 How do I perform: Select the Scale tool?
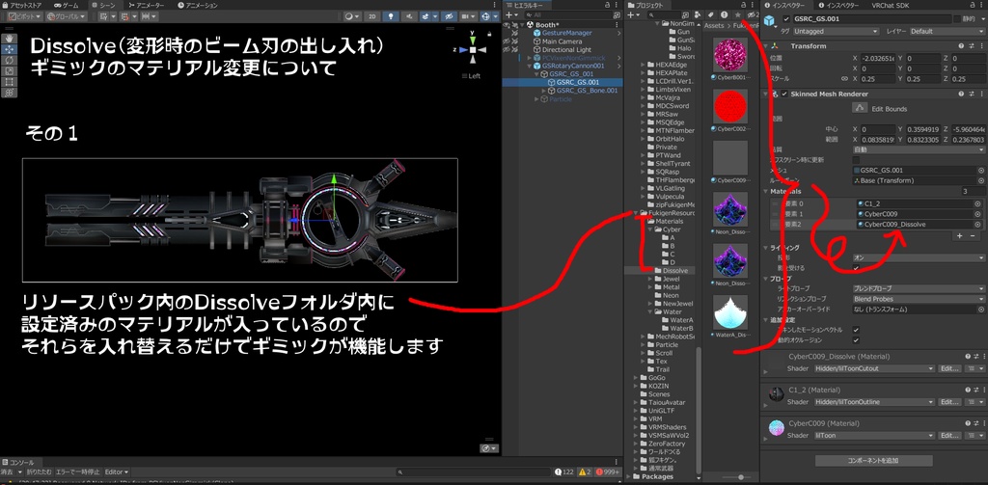[x=11, y=70]
